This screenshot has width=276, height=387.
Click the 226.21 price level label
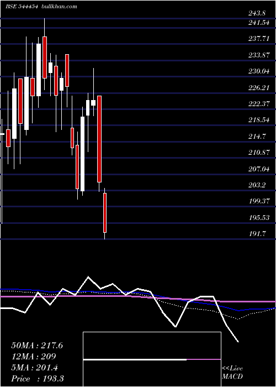pyautogui.click(x=259, y=87)
